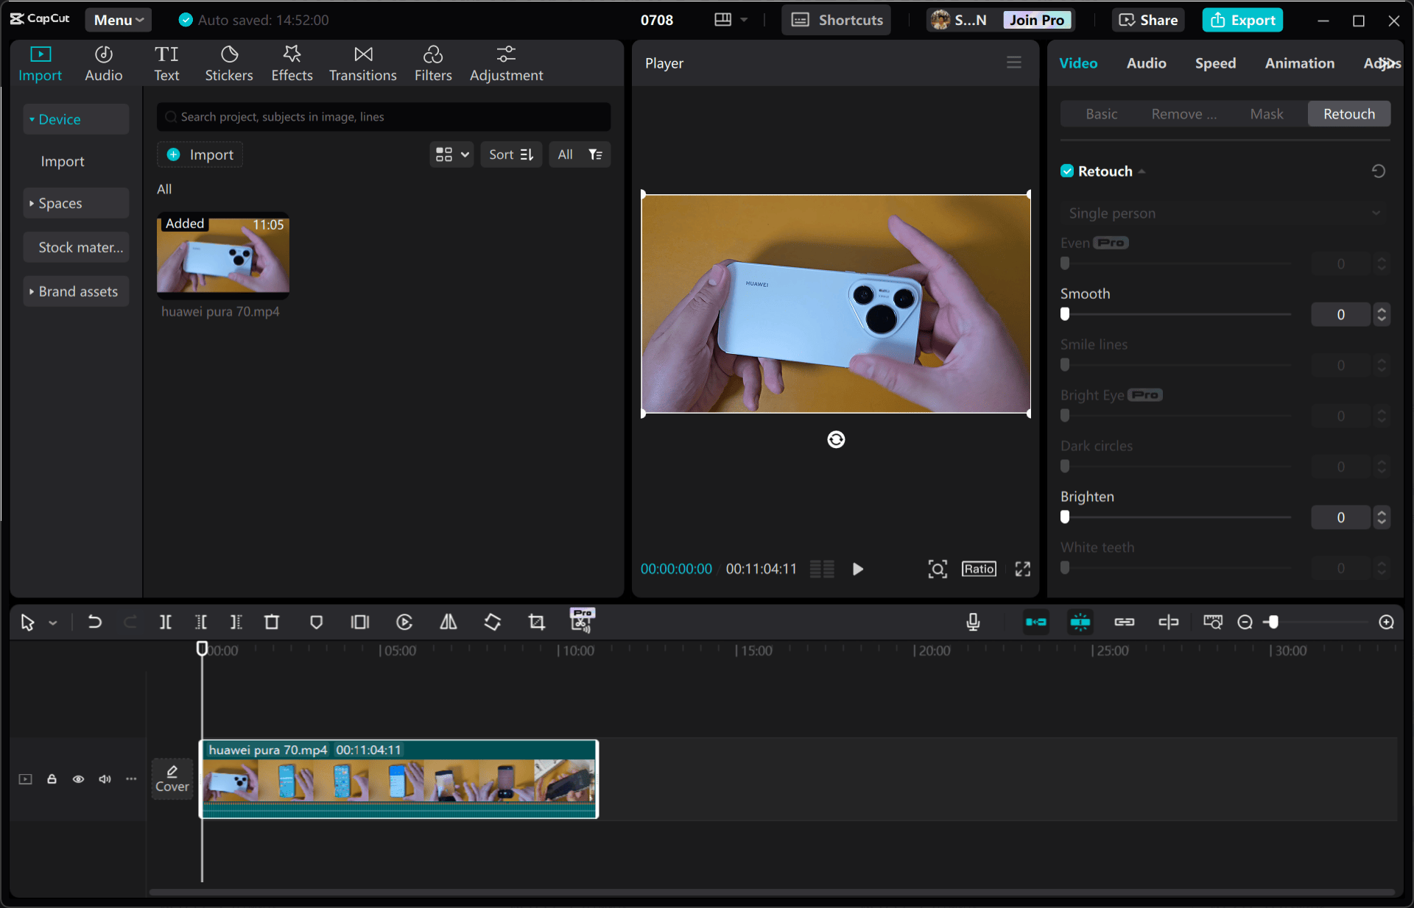Delete selected clip with trash icon

[272, 623]
